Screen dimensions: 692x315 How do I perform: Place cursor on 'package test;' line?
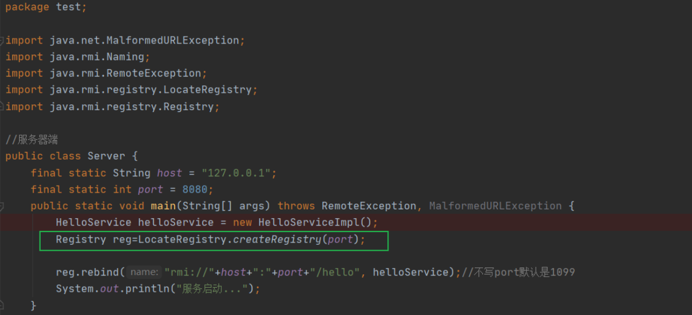click(46, 8)
